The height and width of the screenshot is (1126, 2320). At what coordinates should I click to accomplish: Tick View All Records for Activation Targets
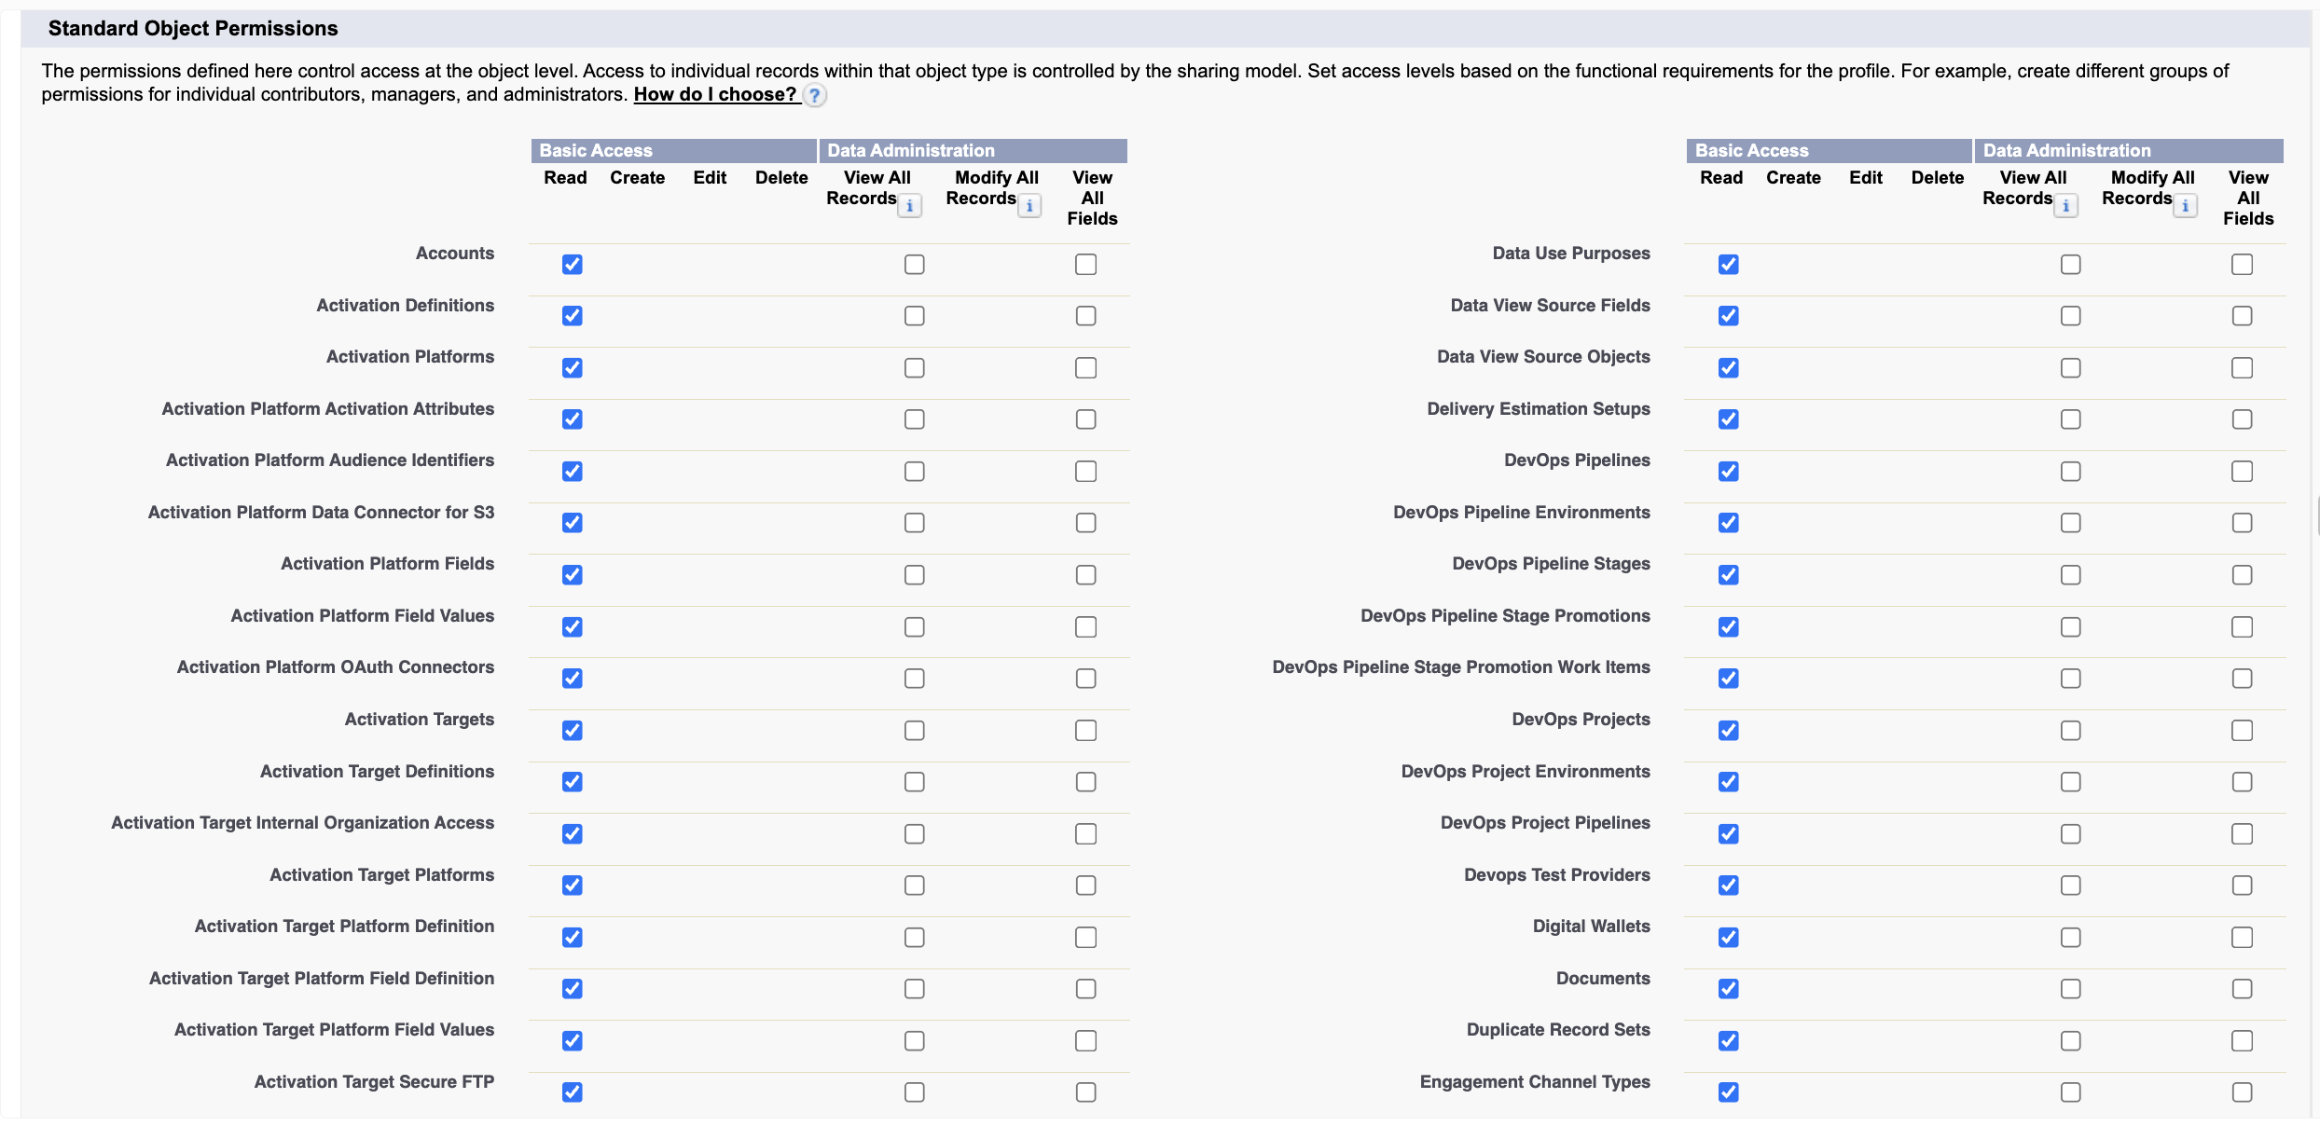point(915,731)
